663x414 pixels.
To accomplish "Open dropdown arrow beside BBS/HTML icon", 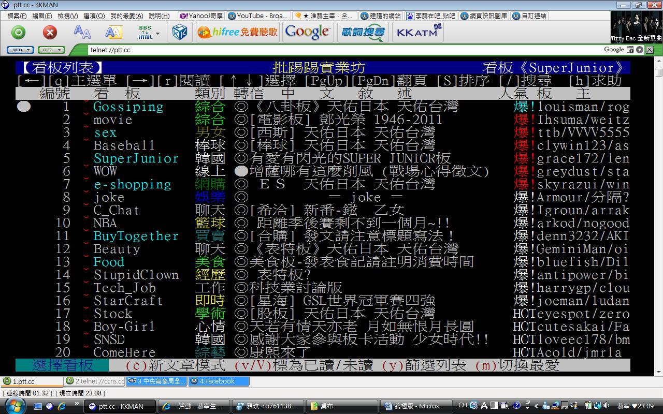I will click(x=157, y=33).
